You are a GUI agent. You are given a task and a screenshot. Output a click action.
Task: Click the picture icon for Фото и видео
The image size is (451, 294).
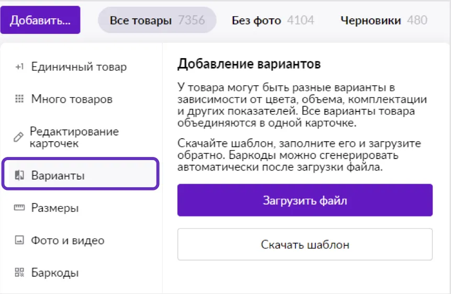[19, 241]
